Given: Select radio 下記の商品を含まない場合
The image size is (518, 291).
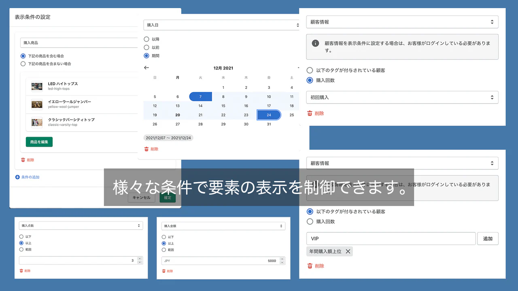Looking at the screenshot, I should (23, 64).
